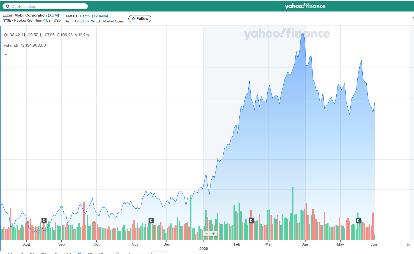The image size is (414, 254).
Task: Select the percent change (+2.44%)
Action: 100,16
